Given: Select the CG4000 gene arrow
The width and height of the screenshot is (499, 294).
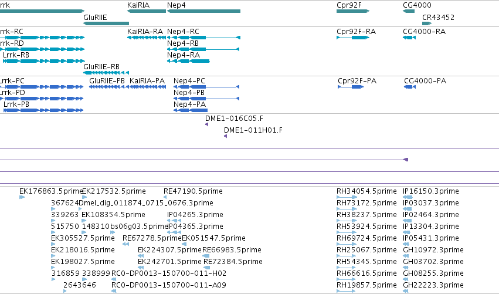Looking at the screenshot, I should click(x=409, y=11).
